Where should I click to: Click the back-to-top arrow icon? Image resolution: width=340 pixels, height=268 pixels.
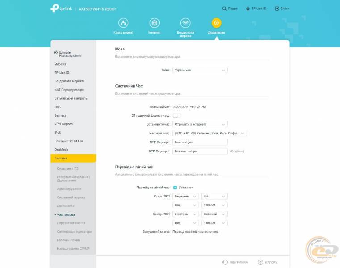260,262
